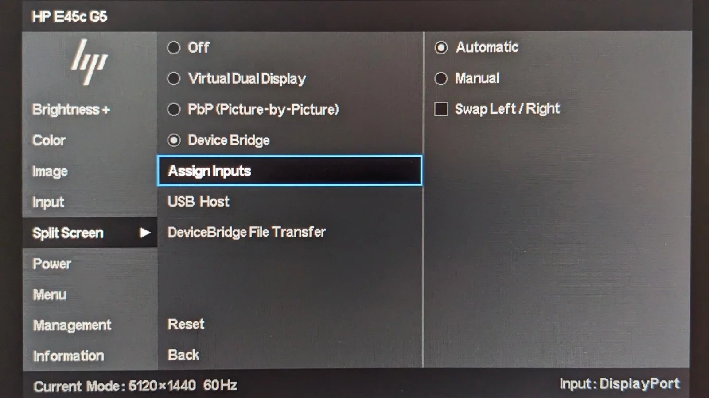Select the Automatic radio option
Viewport: 709px width, 398px height.
[441, 47]
